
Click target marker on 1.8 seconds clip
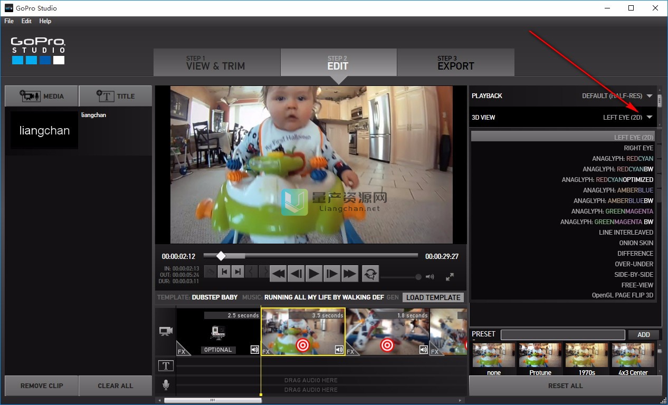click(387, 345)
